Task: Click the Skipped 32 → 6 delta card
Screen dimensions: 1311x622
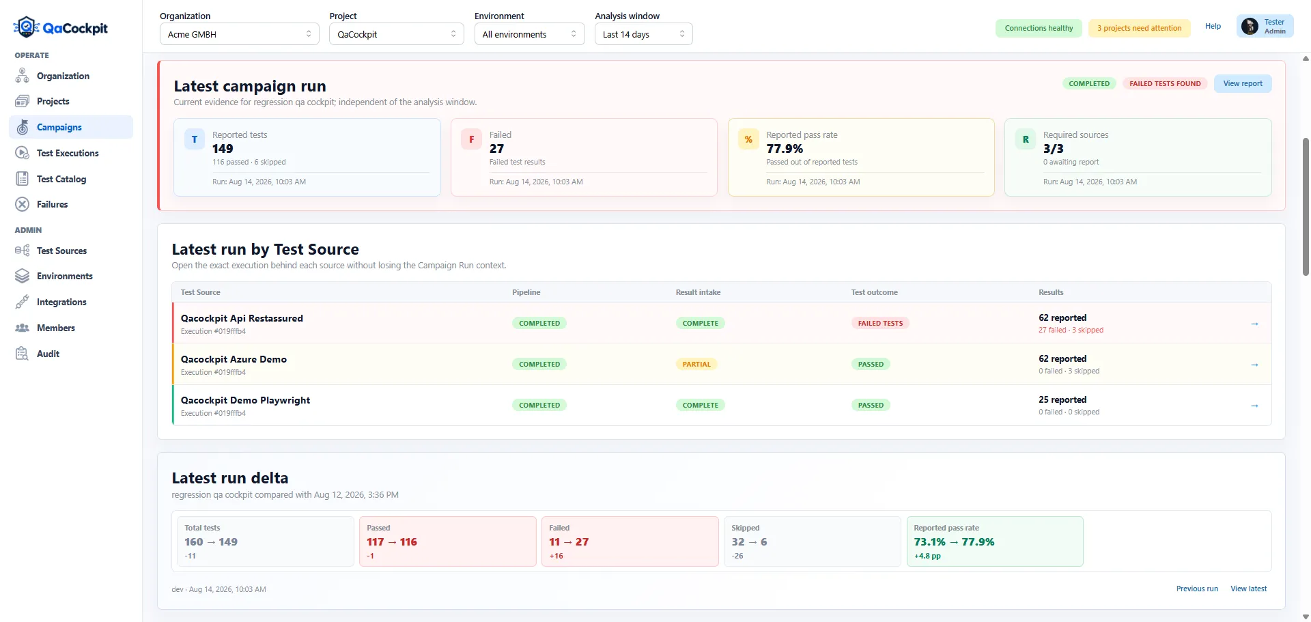Action: [813, 541]
